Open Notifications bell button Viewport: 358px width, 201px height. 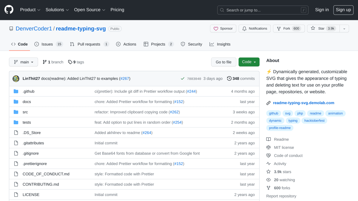coord(255,29)
